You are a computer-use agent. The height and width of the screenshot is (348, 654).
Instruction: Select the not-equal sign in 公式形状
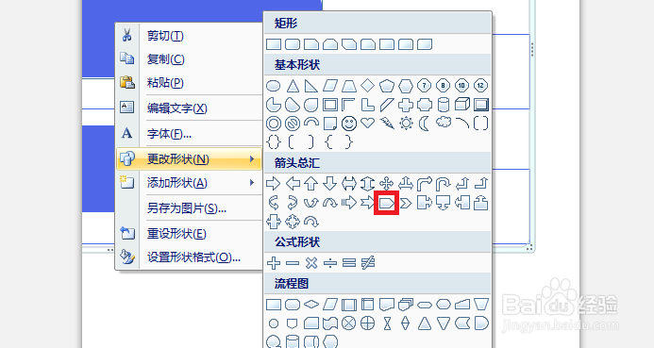[x=367, y=263]
